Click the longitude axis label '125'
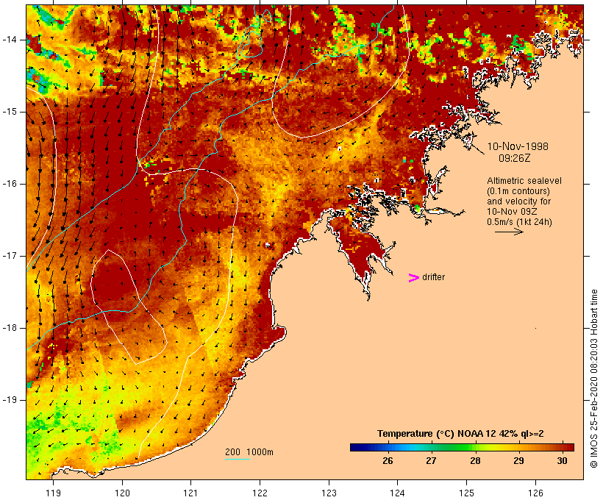The image size is (603, 500). [466, 493]
